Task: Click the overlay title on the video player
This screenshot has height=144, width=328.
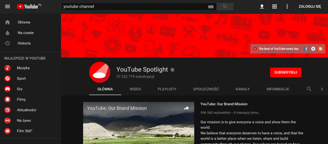Action: [x=117, y=108]
